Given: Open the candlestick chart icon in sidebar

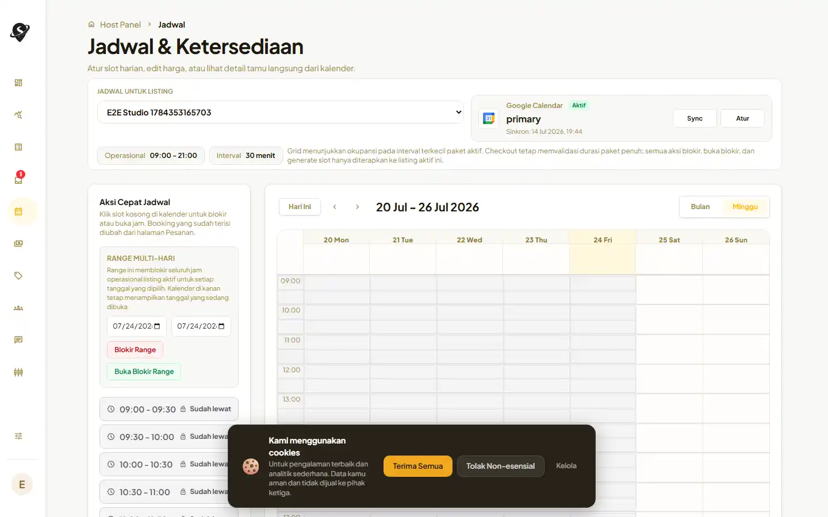Looking at the screenshot, I should pyautogui.click(x=18, y=372).
